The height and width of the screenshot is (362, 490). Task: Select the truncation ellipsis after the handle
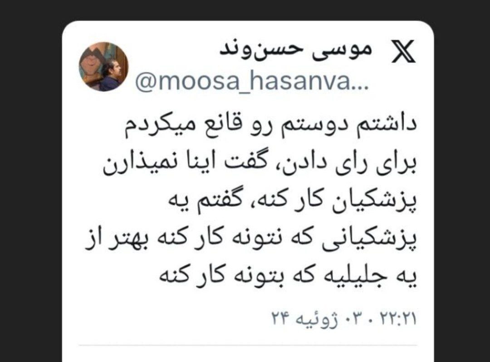[x=360, y=87]
